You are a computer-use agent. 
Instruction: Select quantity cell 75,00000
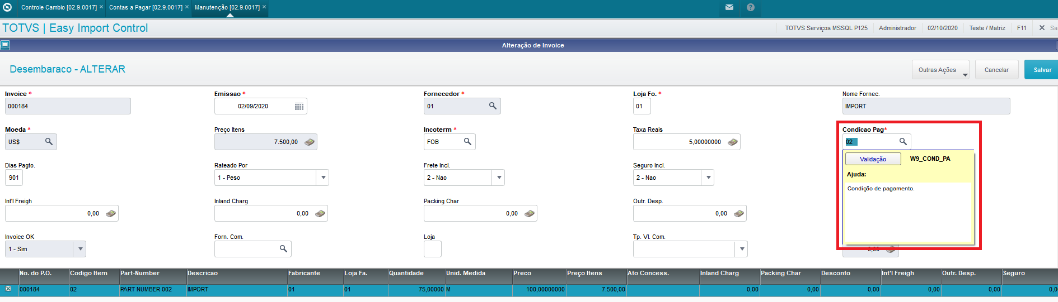click(416, 289)
